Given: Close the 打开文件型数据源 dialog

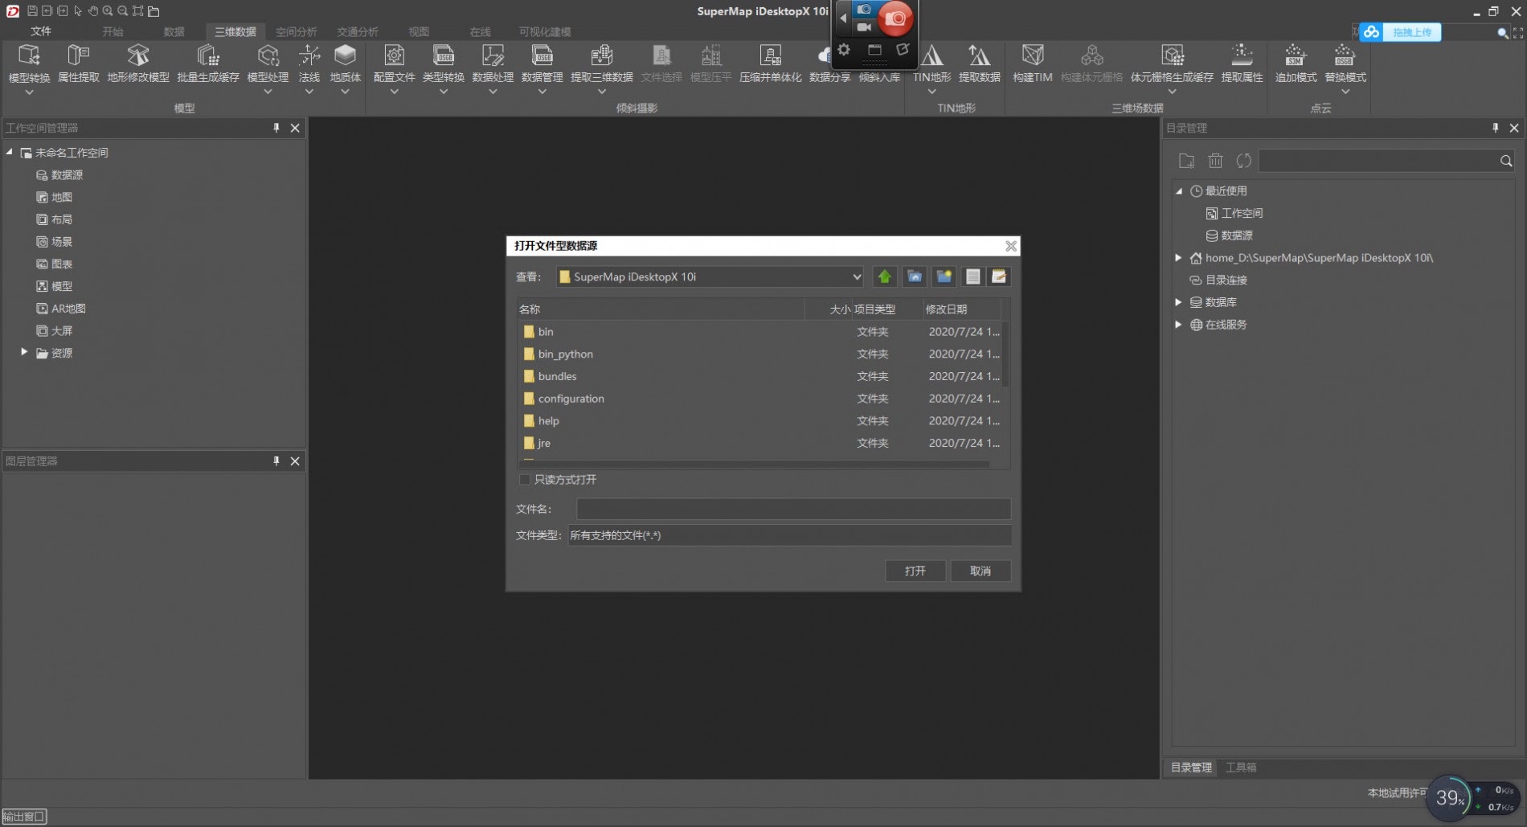Looking at the screenshot, I should pyautogui.click(x=1011, y=246).
